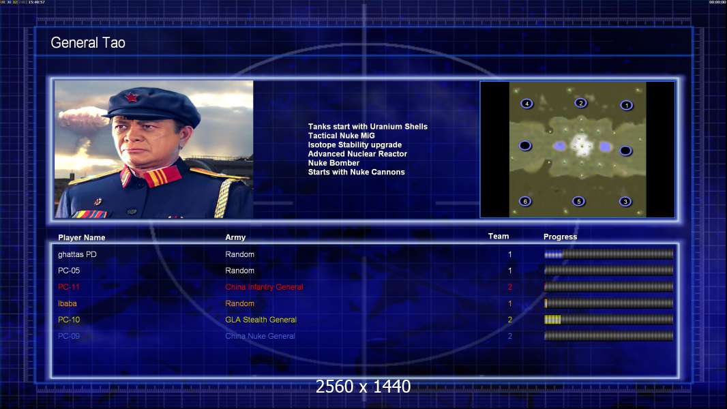Select player name Ibaba
The image size is (727, 409).
click(68, 304)
